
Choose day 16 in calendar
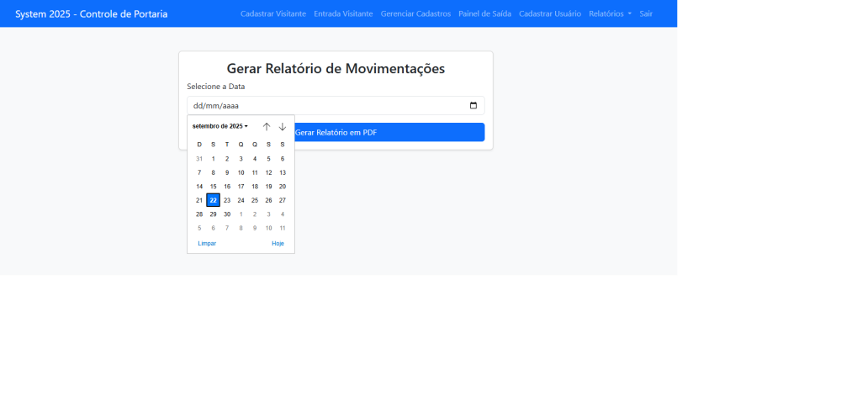pos(227,187)
